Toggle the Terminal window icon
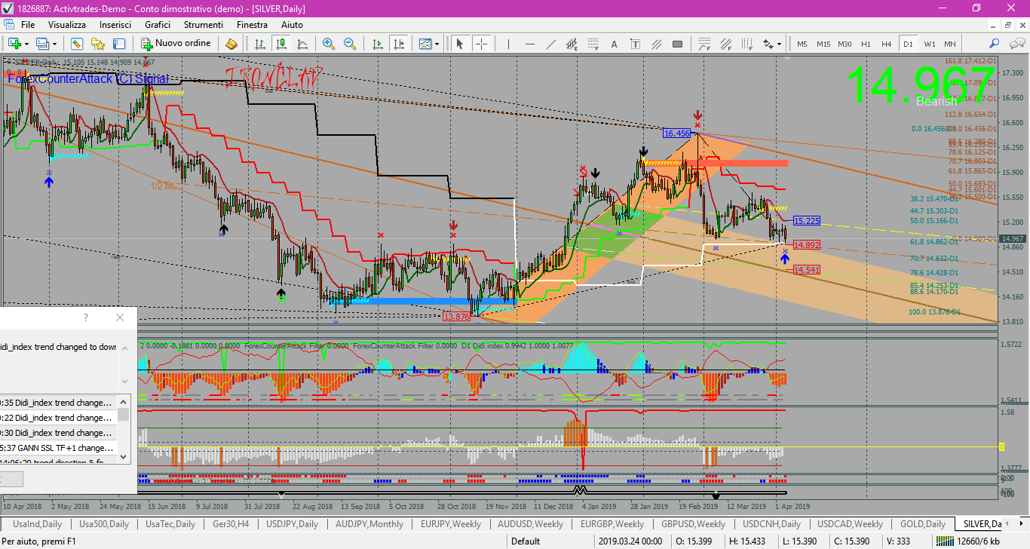1030x549 pixels. pyautogui.click(x=118, y=44)
